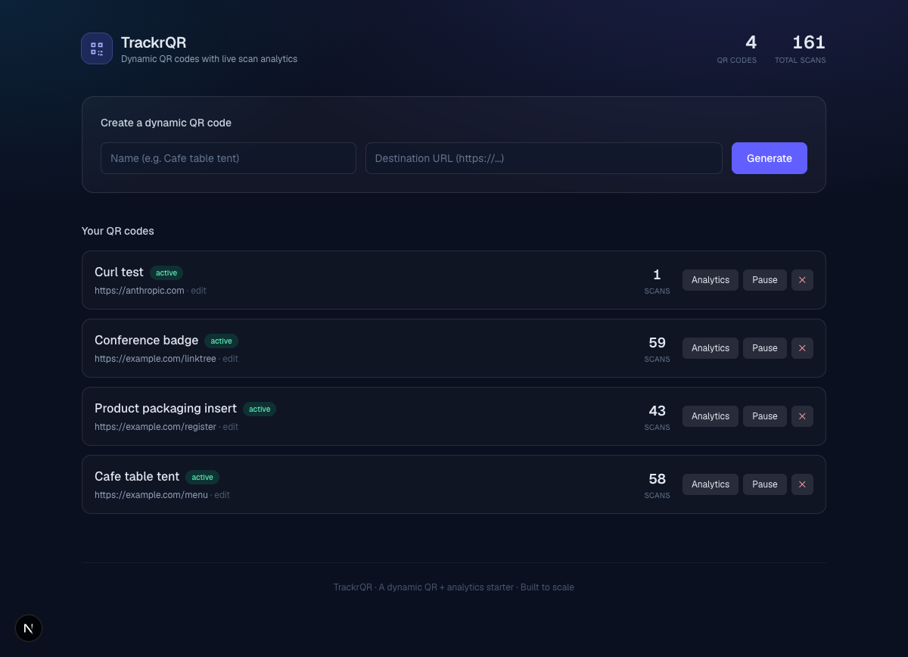Delete the Curl test QR code
The image size is (908, 657).
tap(802, 280)
